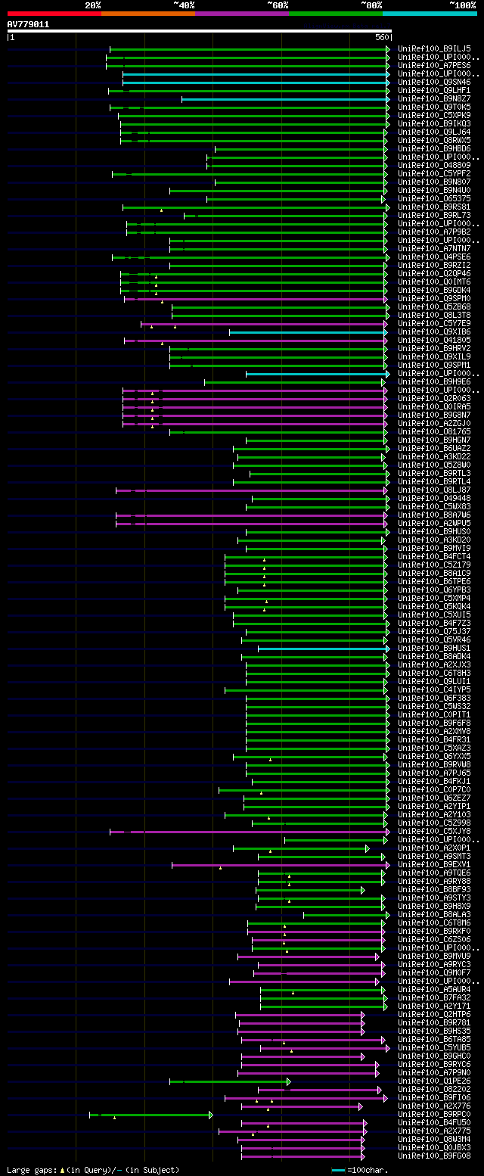Open the UniRef100_C5XMP4 entry

[434, 598]
